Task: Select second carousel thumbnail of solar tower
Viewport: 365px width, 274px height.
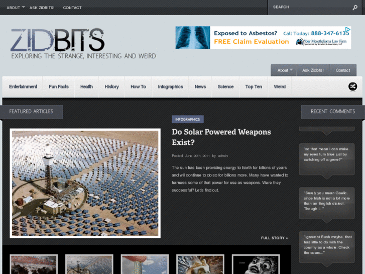Action: click(89, 264)
